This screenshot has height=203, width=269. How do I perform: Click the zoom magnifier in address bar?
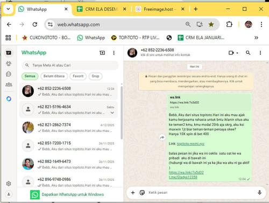[188, 24]
